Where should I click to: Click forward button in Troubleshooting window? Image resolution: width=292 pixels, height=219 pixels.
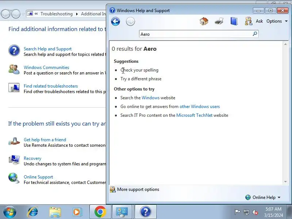pos(16,14)
